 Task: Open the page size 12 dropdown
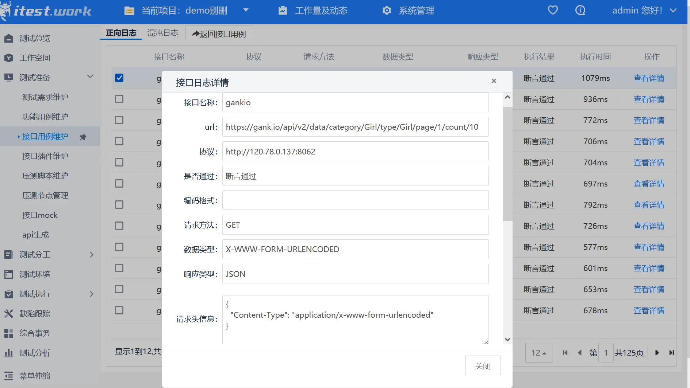538,353
